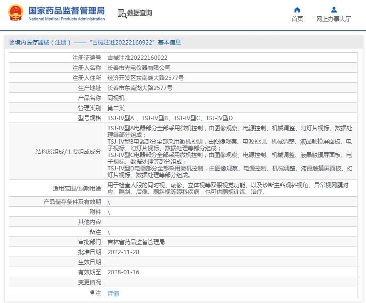Open the 详情 details link
The width and height of the screenshot is (366, 303).
[x=113, y=293]
